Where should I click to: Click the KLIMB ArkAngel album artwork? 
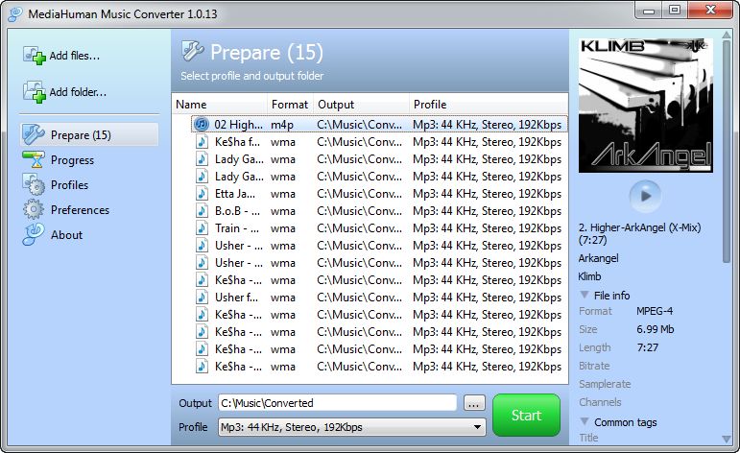click(646, 106)
